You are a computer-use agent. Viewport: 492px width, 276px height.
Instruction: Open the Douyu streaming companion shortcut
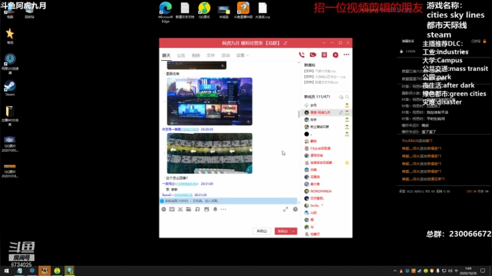coord(243,10)
